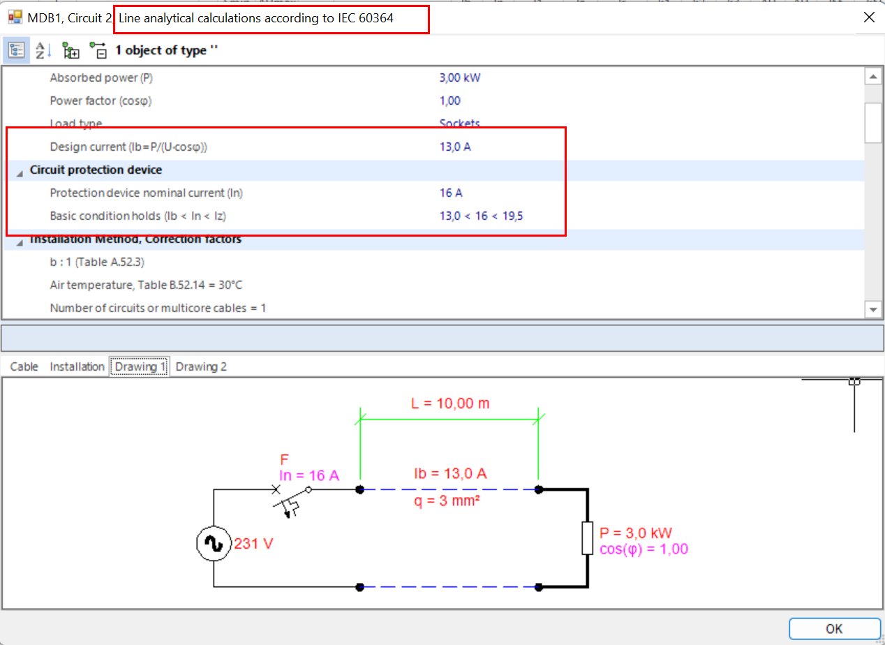Select the Installation tab
Screen dimensions: 885x645
click(77, 366)
